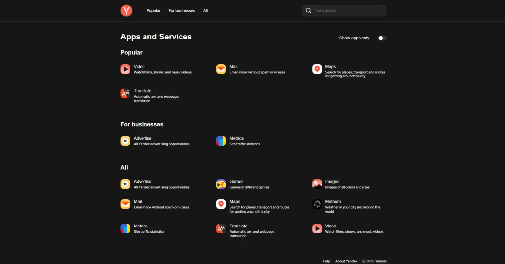
Task: Open the Games icon in the All section
Action: [x=221, y=184]
